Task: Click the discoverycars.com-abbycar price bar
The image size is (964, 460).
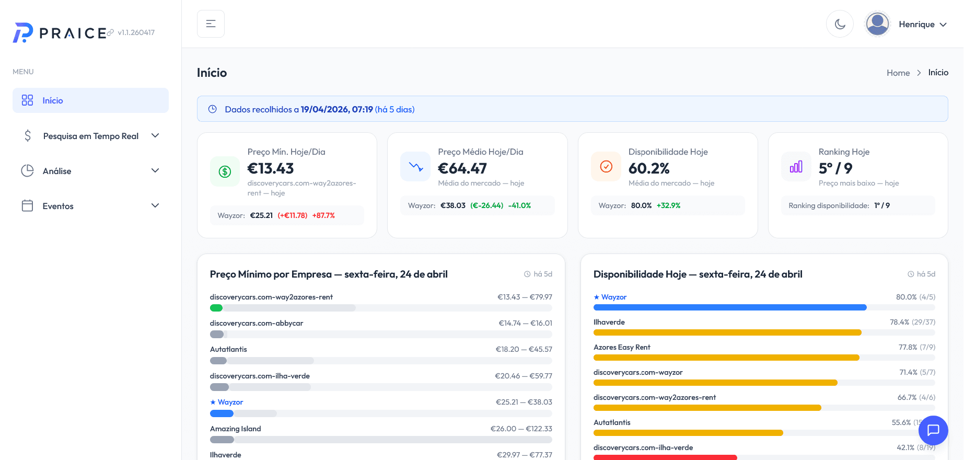Action: [x=217, y=335]
